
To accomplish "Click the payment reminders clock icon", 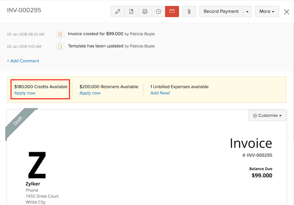I will click(x=158, y=11).
